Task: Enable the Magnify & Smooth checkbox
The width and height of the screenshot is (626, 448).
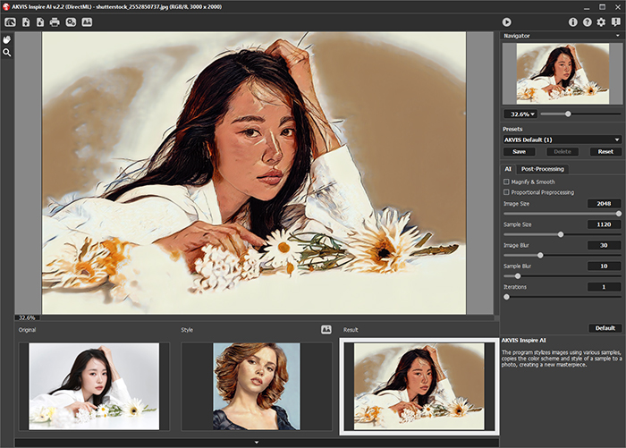Action: click(506, 182)
